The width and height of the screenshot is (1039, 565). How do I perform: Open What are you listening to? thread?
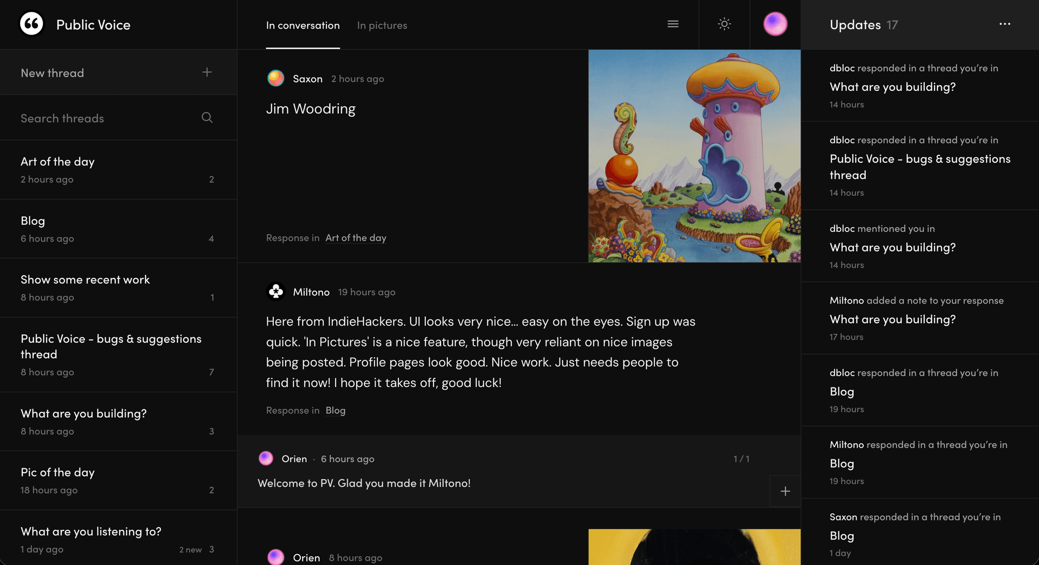tap(118, 538)
